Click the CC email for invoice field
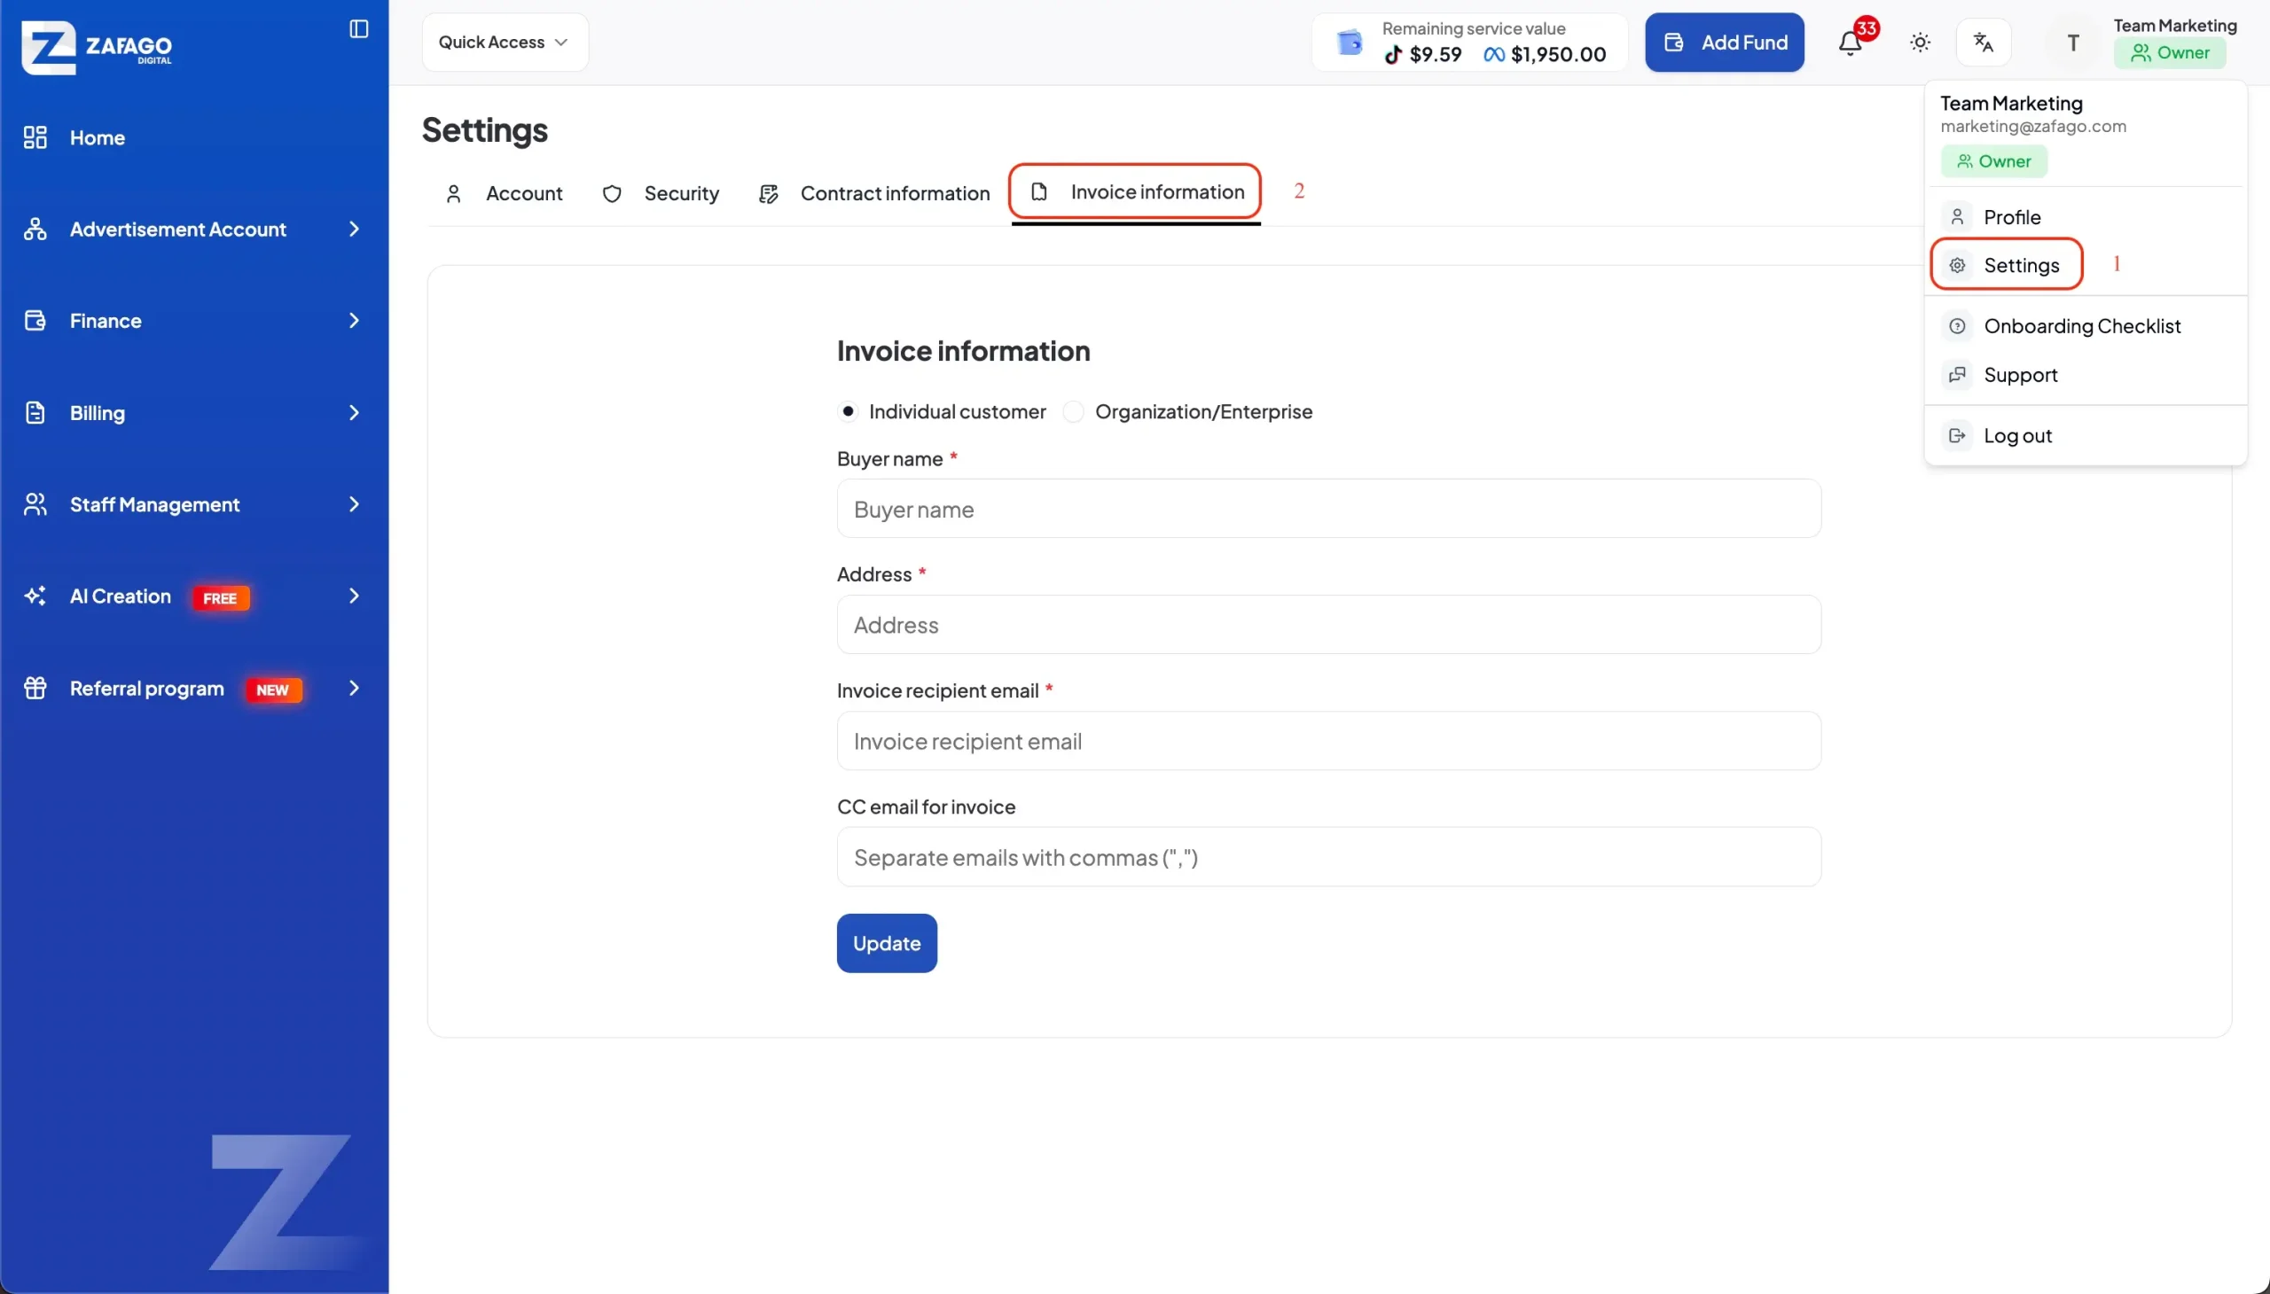The height and width of the screenshot is (1294, 2270). click(x=1328, y=858)
